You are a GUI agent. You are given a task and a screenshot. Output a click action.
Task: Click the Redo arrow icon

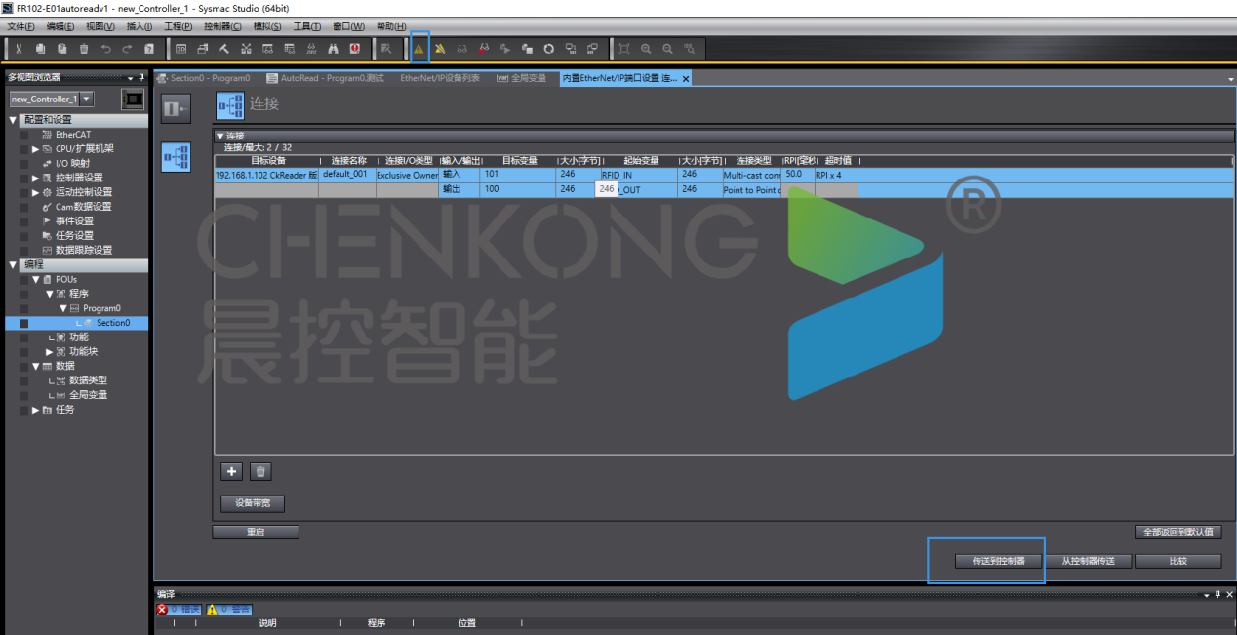[x=127, y=48]
